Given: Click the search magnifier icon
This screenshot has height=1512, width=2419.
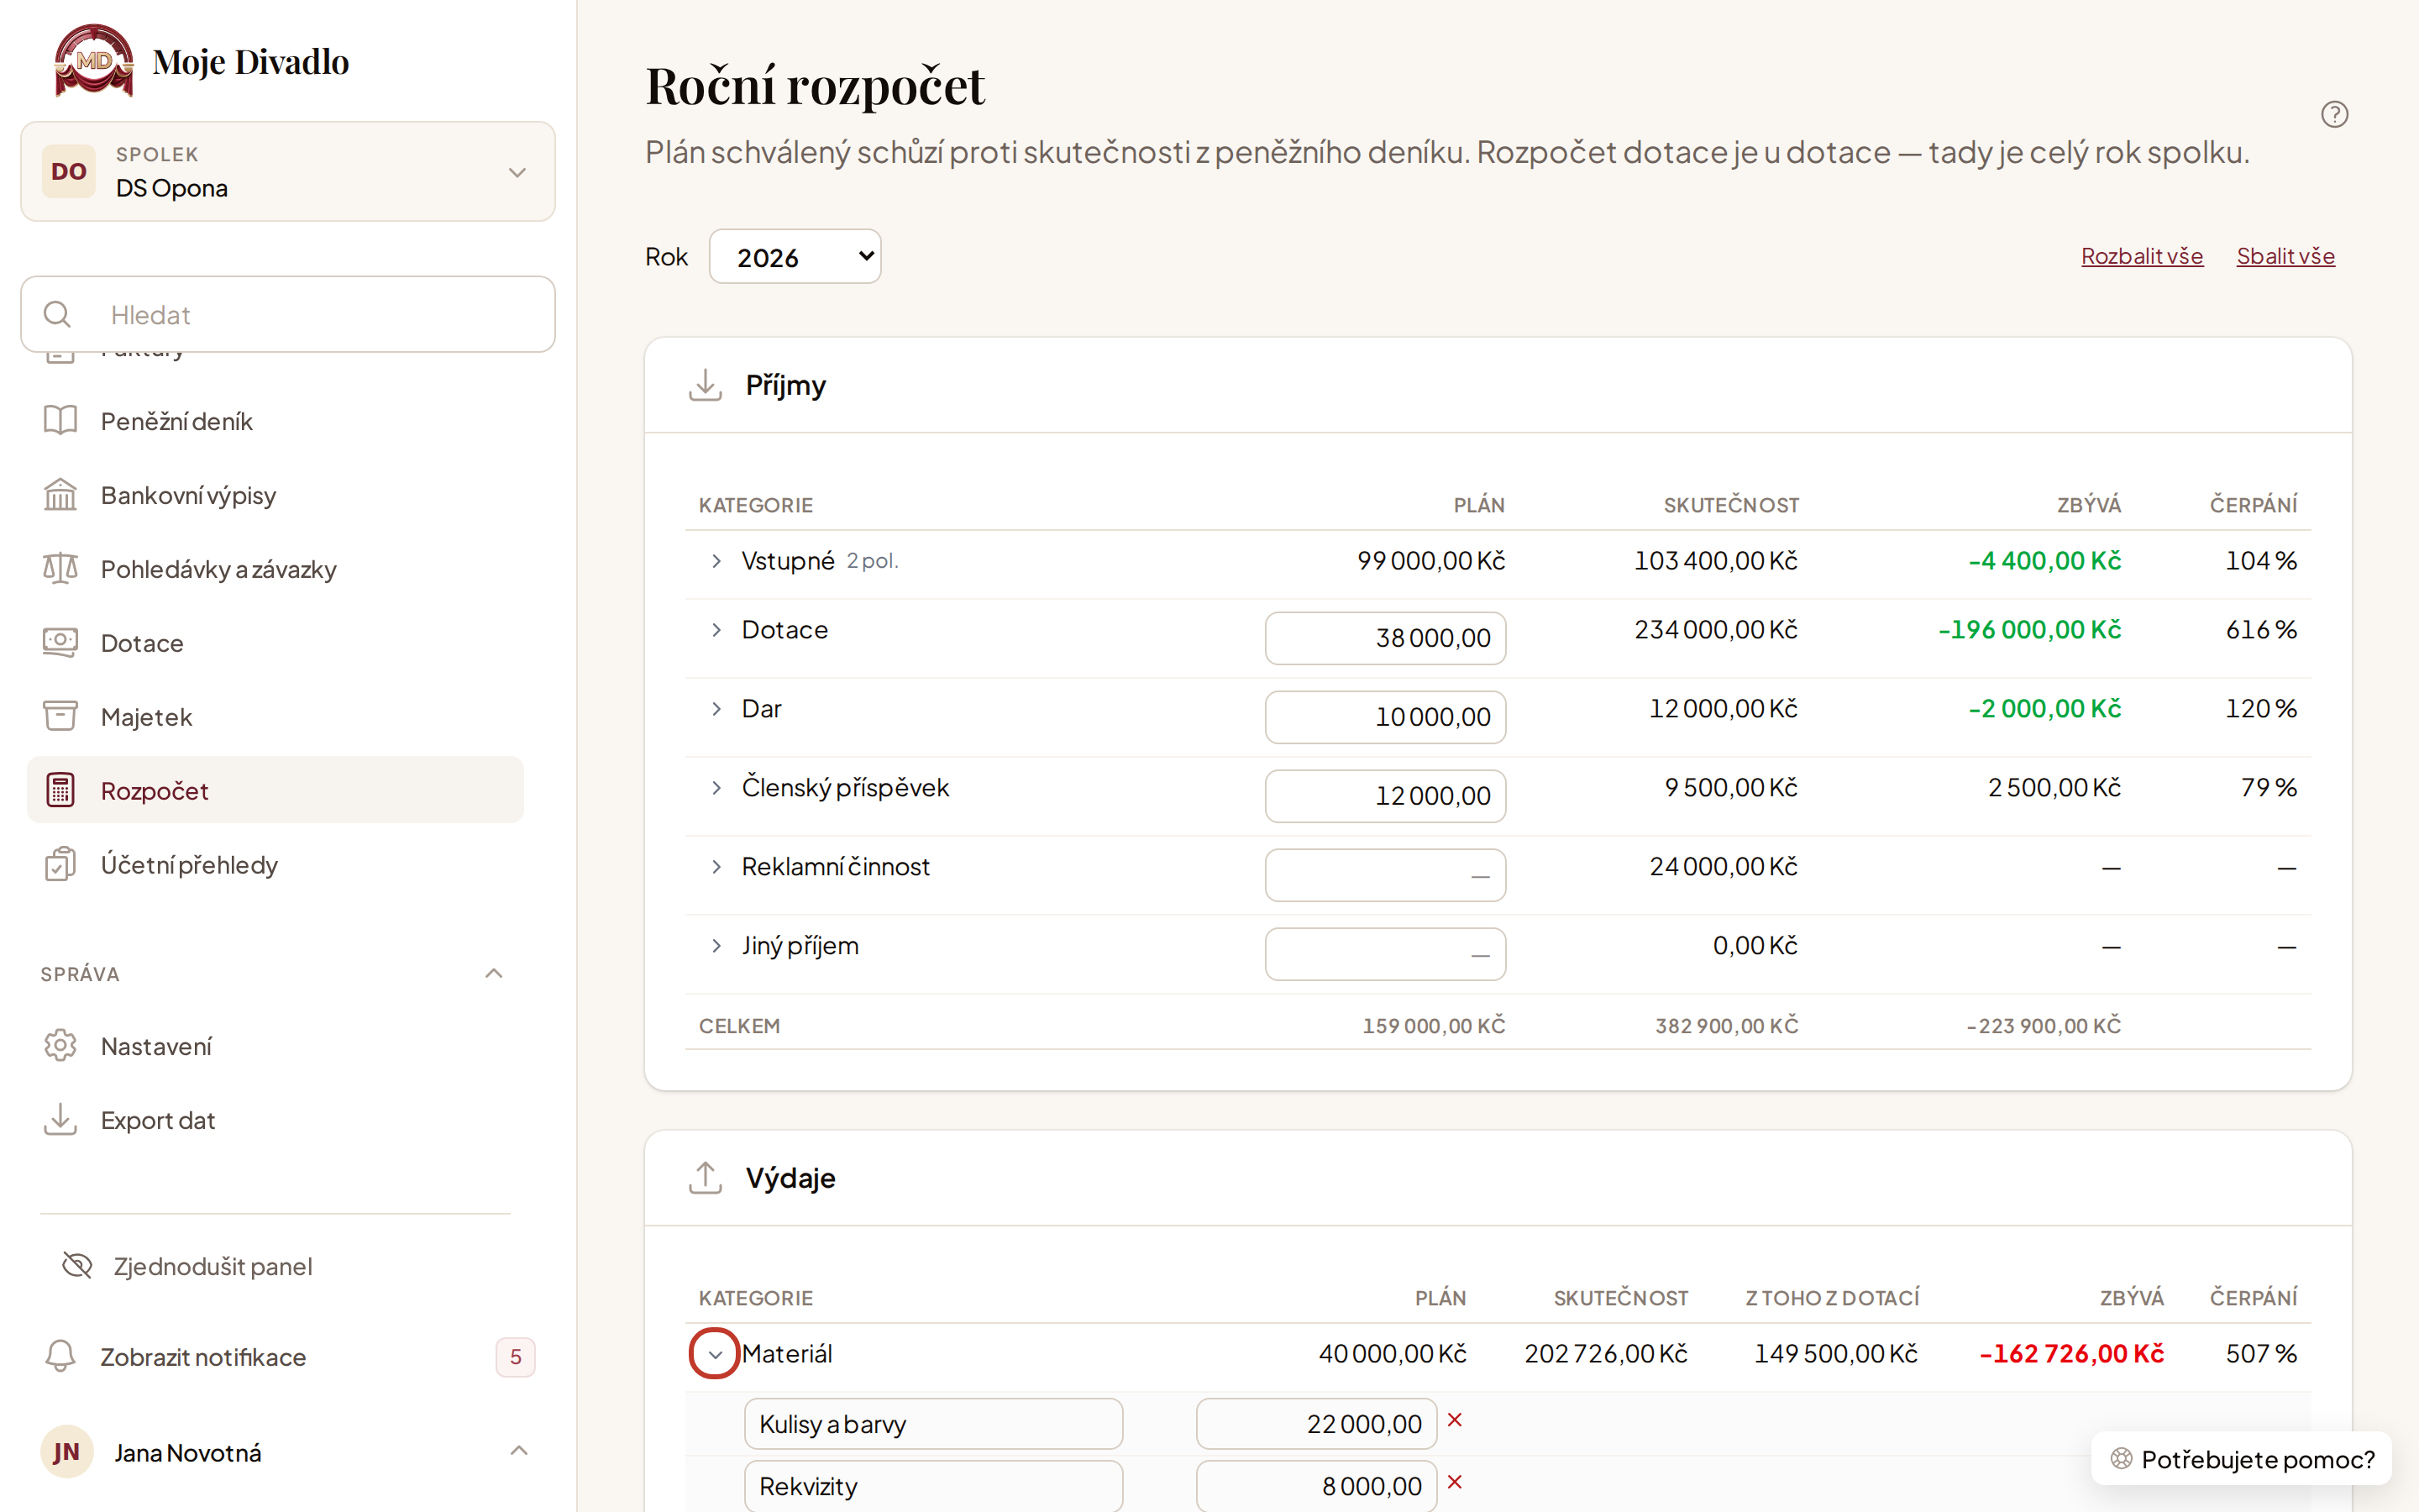Looking at the screenshot, I should [x=58, y=314].
